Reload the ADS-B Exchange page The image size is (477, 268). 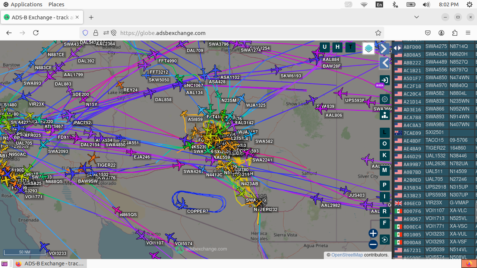[x=36, y=33]
